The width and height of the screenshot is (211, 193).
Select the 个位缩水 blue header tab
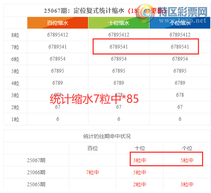click(180, 23)
